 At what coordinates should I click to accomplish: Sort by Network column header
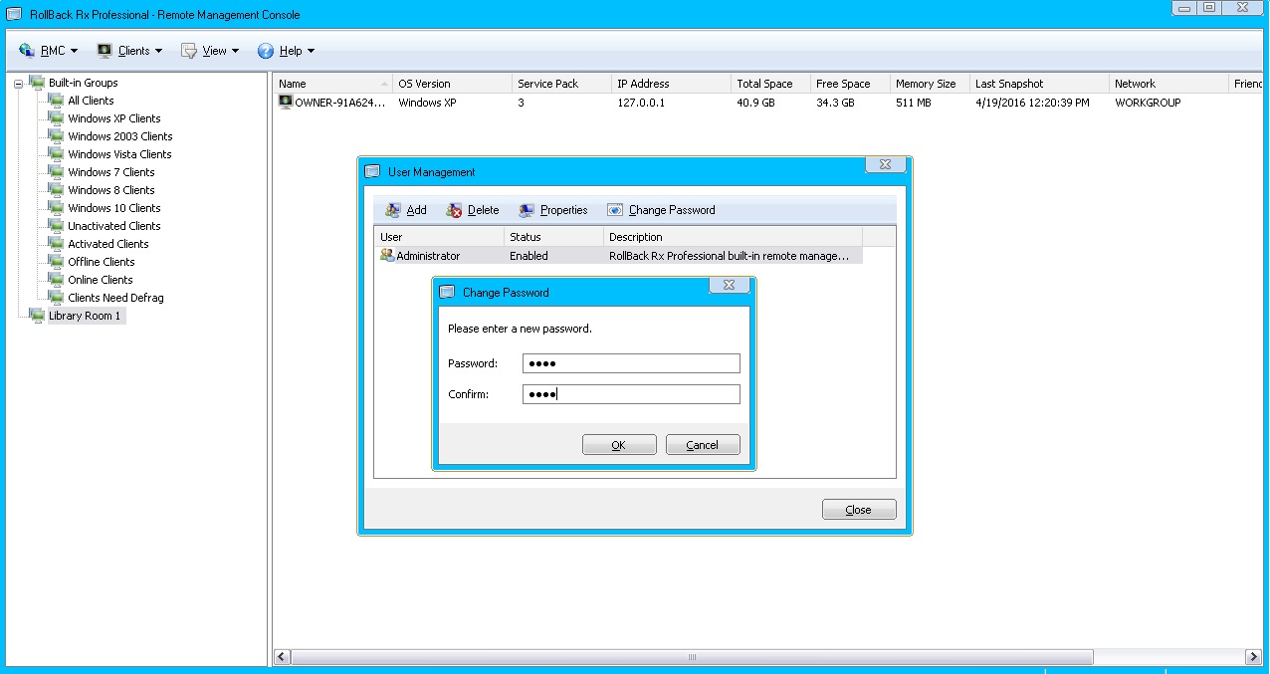tap(1168, 84)
